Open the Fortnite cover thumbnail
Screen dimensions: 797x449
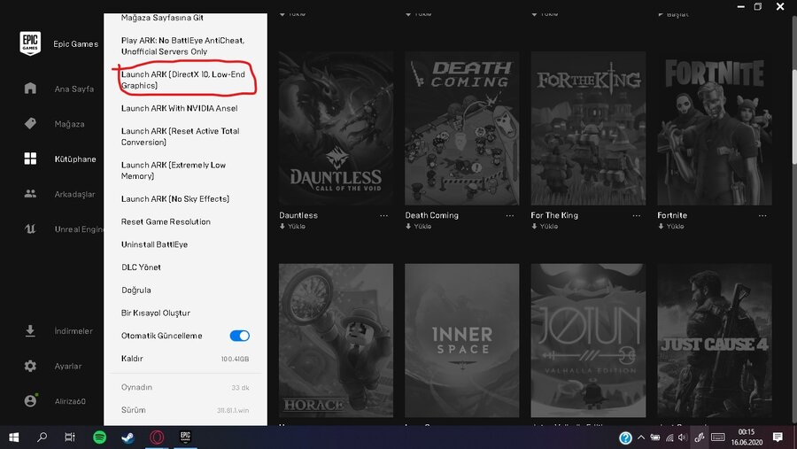(715, 128)
